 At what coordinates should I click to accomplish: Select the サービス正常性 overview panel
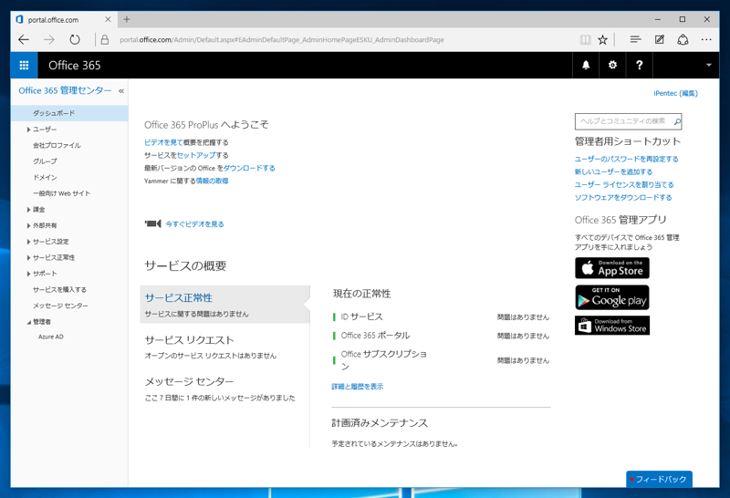(224, 305)
